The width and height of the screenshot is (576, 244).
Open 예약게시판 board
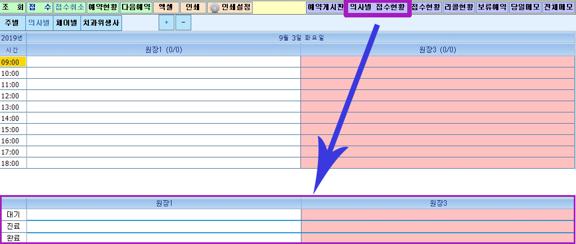[x=325, y=7]
